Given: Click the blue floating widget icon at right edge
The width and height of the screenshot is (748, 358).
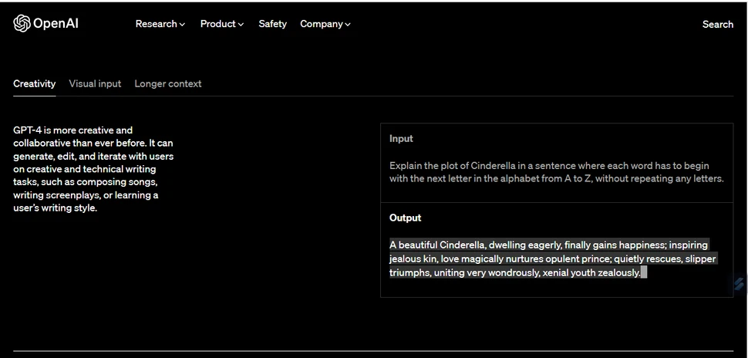Looking at the screenshot, I should [740, 284].
